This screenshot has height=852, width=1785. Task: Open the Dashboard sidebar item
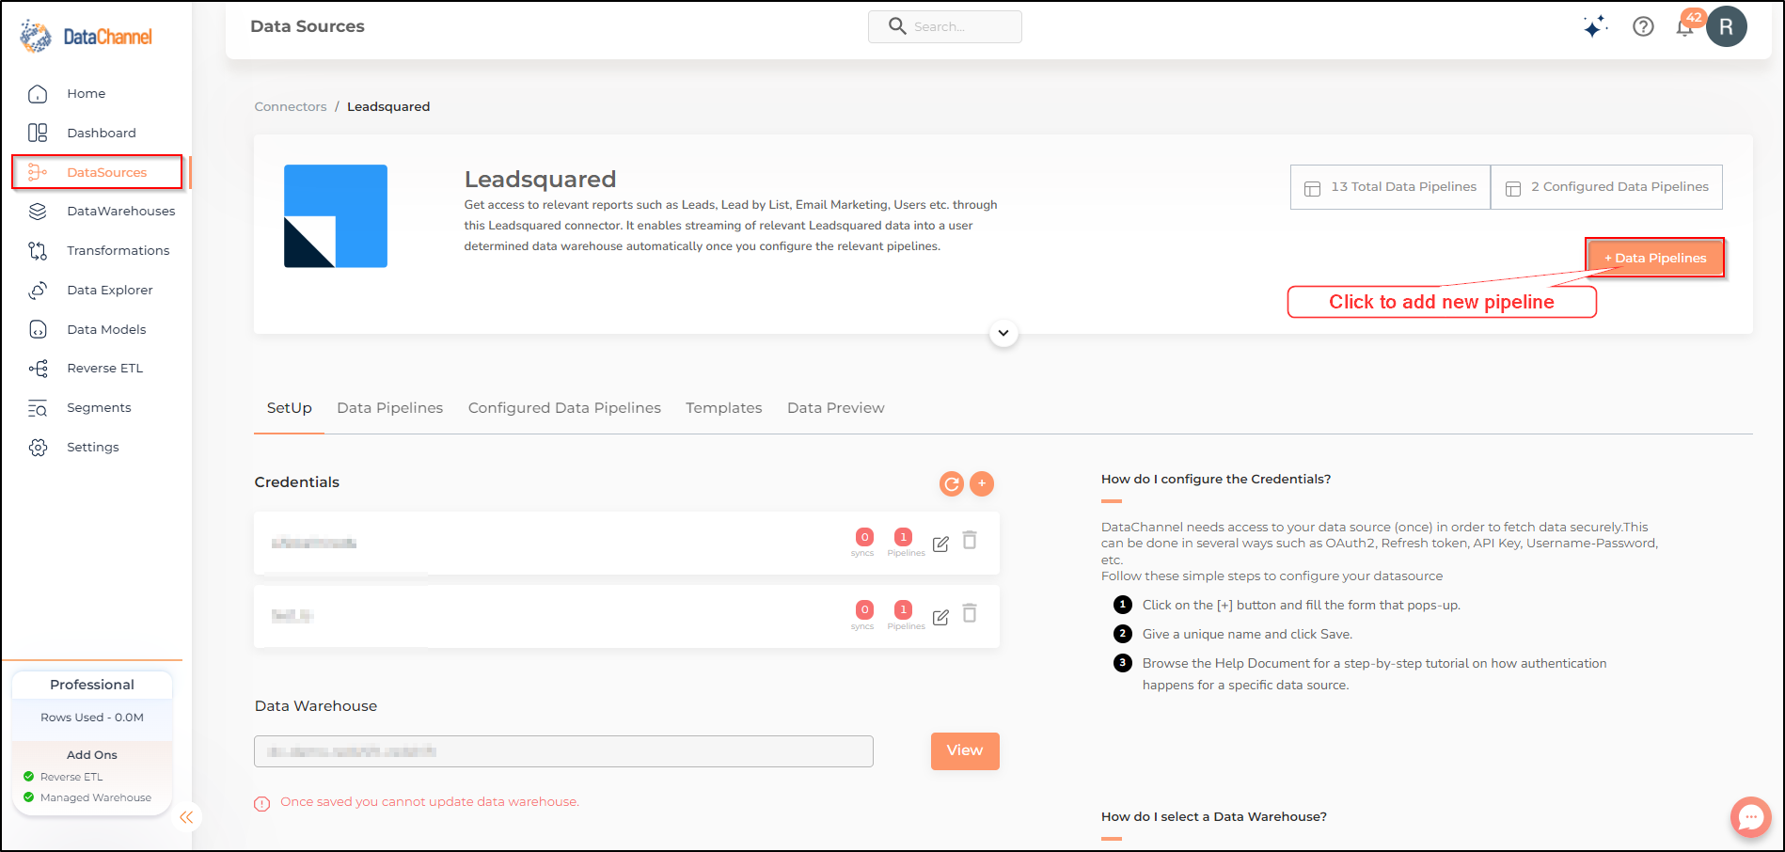[102, 134]
